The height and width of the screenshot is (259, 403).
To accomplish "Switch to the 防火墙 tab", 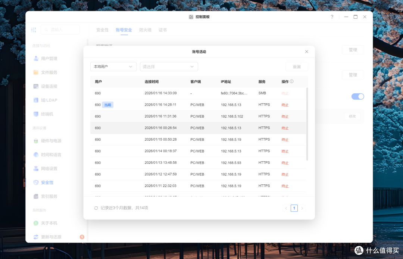I will pos(145,30).
